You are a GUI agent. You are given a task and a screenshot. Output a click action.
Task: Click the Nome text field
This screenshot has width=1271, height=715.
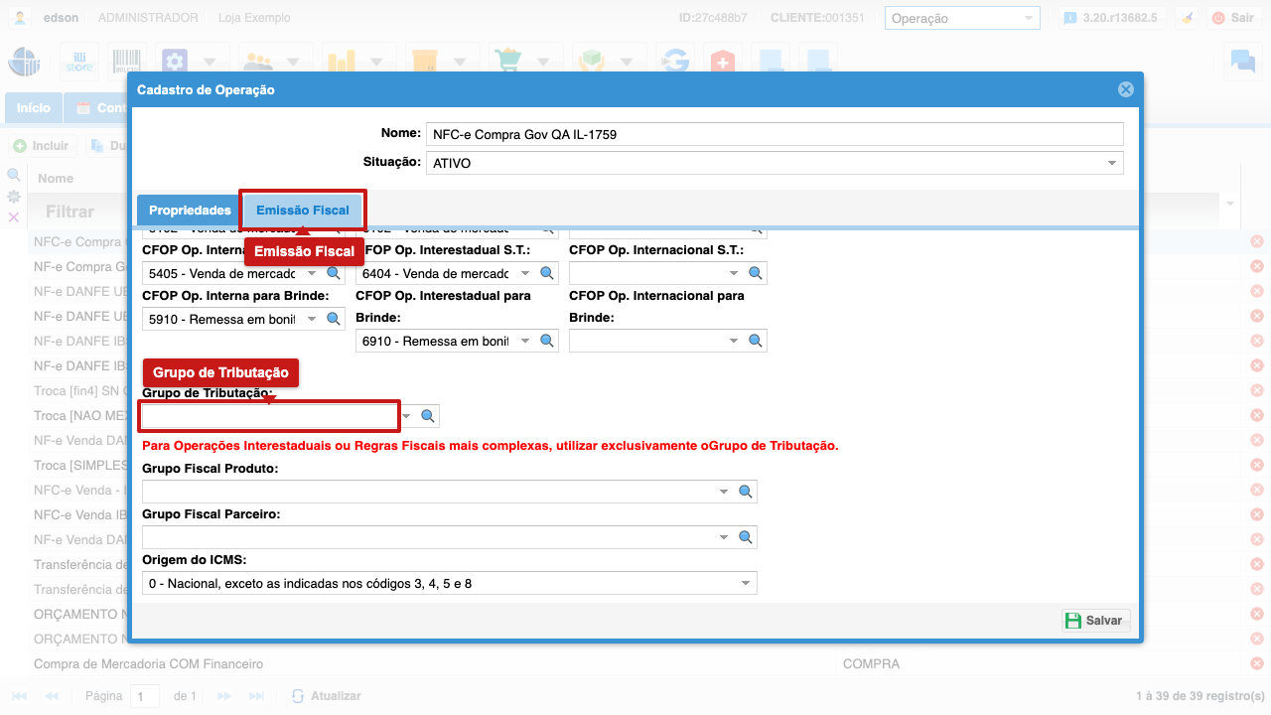pos(775,134)
